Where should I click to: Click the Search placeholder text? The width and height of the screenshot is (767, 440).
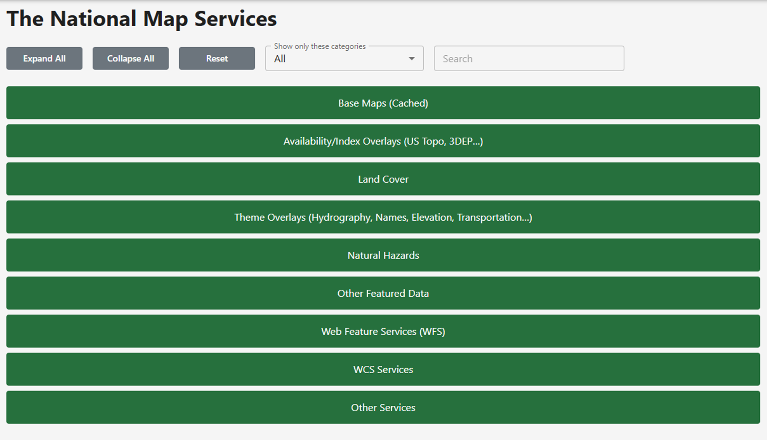tap(457, 59)
